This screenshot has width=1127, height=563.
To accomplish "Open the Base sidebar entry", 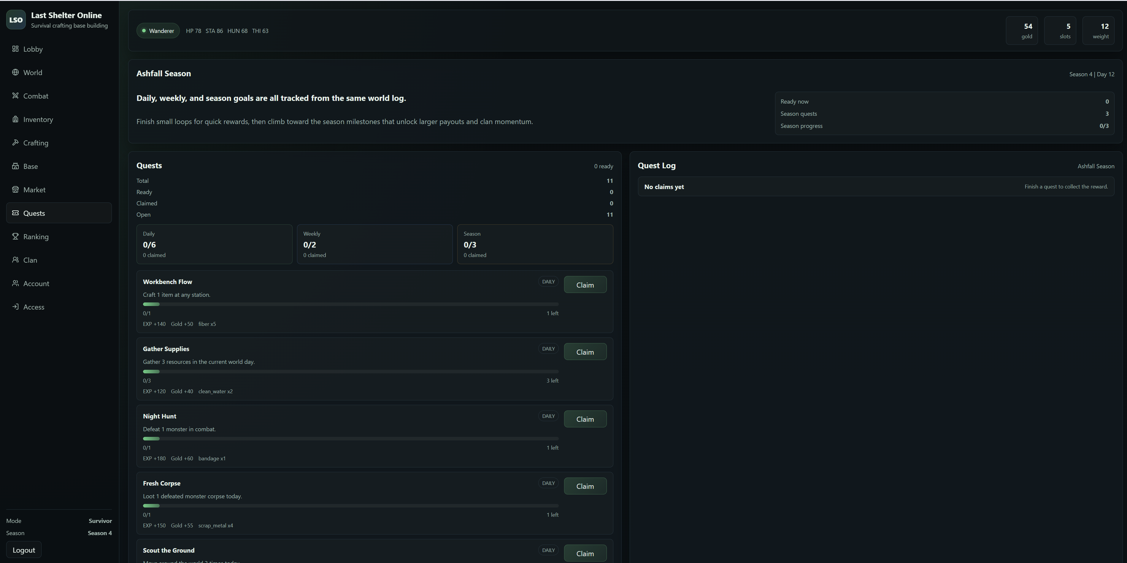I will (59, 166).
